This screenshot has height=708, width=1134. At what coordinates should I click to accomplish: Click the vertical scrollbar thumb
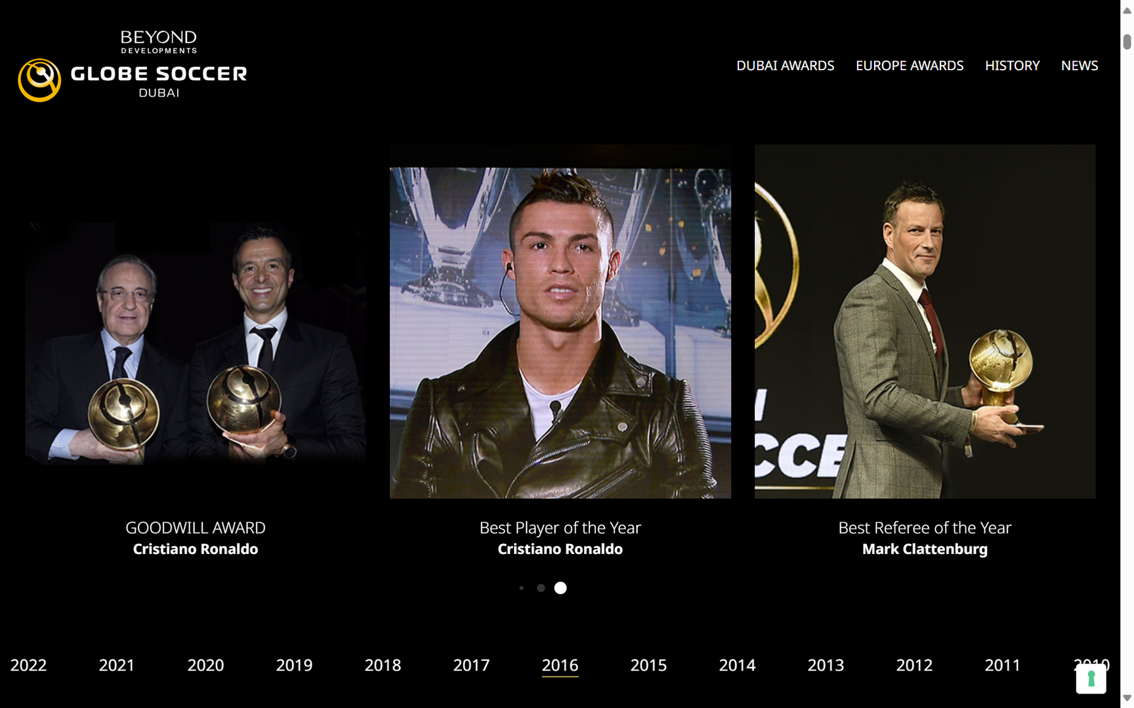[x=1127, y=41]
